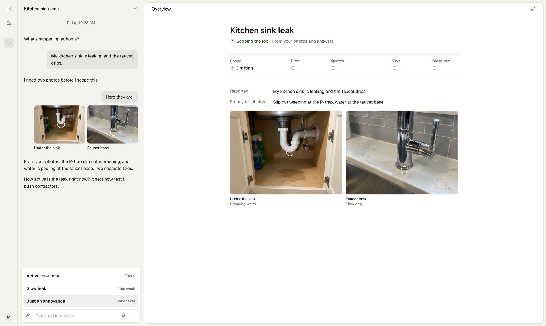Select the Visit stage
Viewport: 546px width, 326px height.
(396, 65)
